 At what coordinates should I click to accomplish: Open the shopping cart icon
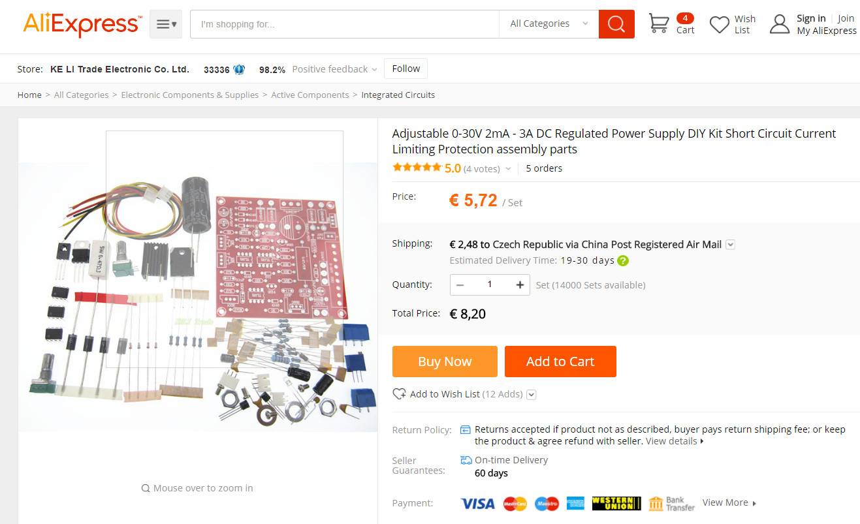point(659,23)
